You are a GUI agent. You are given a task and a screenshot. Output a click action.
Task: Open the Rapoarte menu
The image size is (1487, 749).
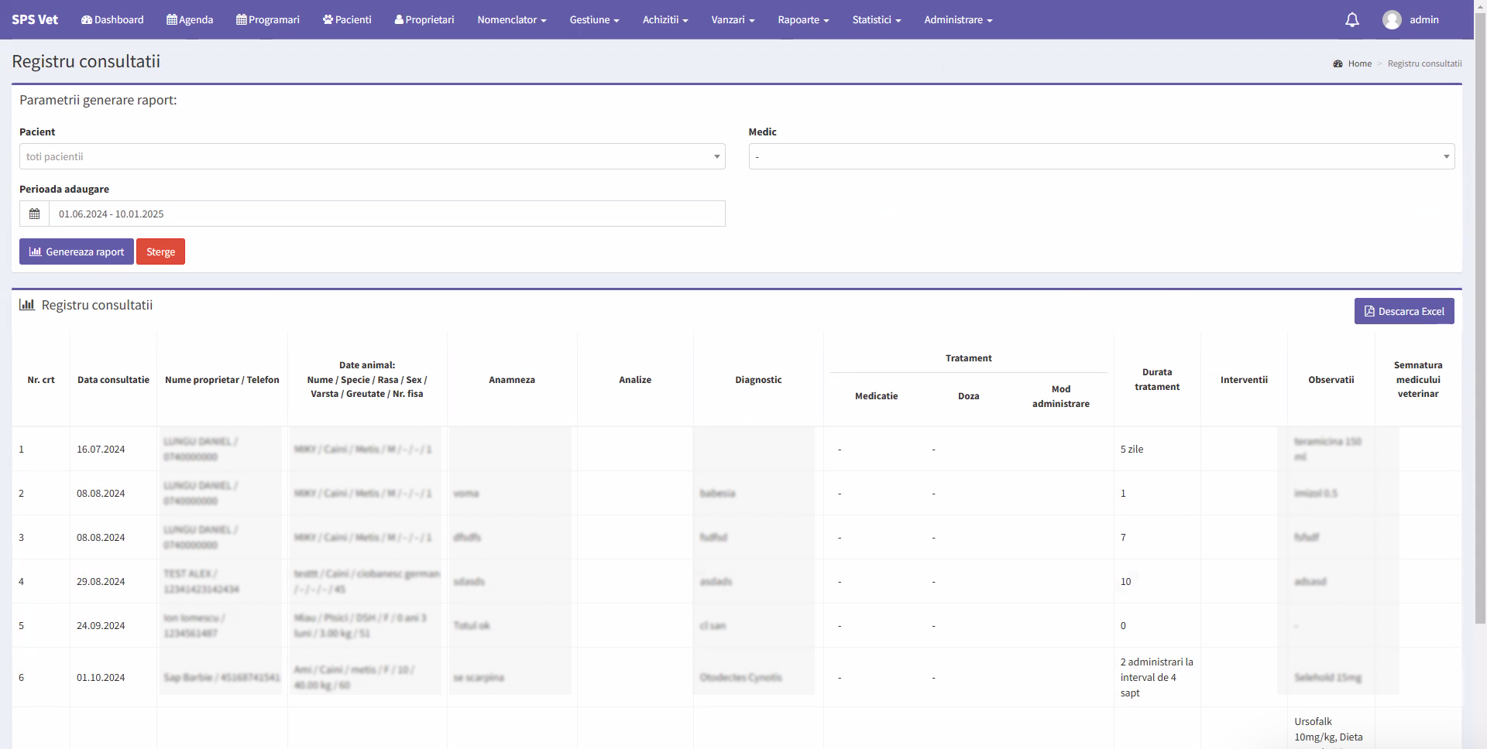click(803, 20)
